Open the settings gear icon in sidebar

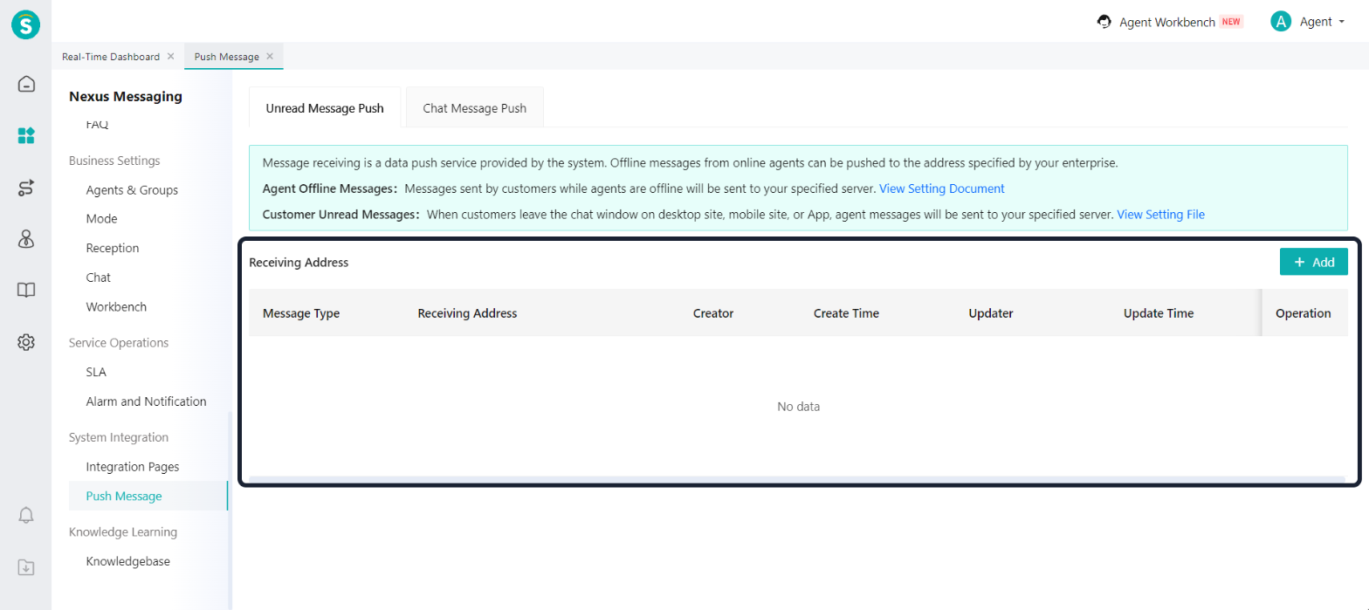pos(26,342)
